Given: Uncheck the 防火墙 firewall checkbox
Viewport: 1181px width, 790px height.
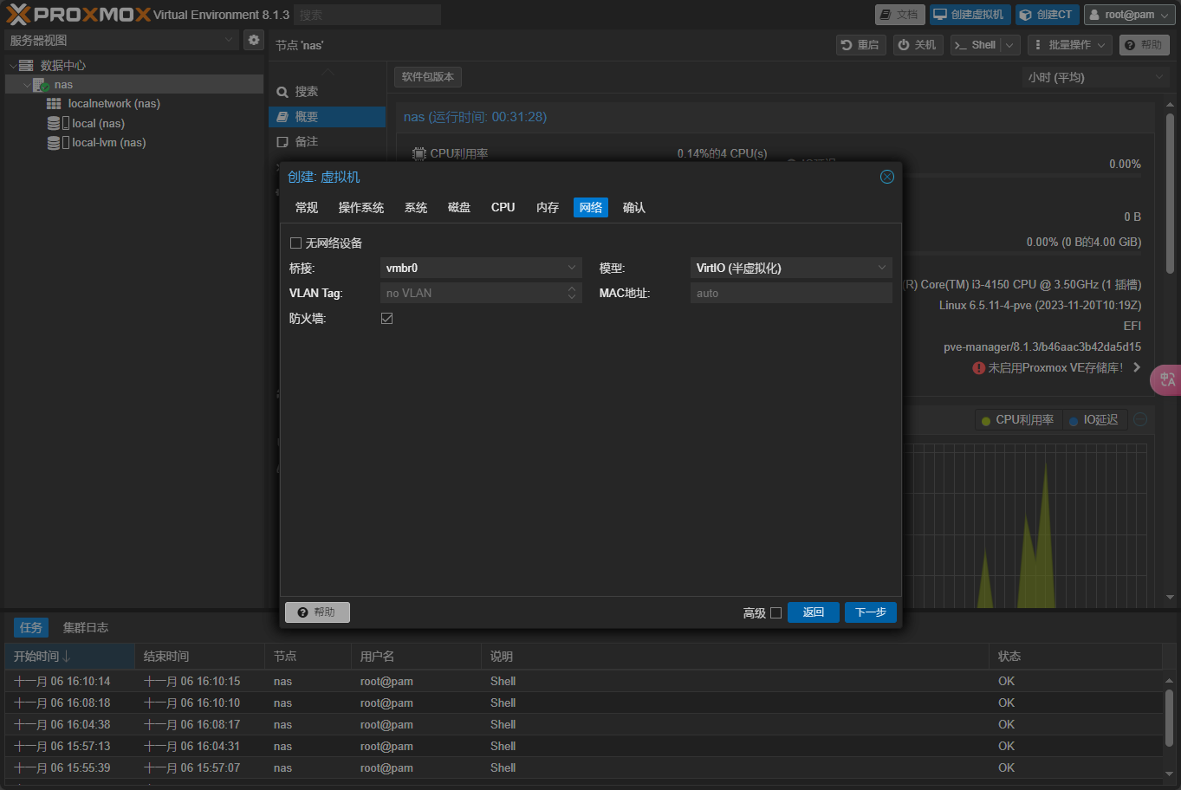Looking at the screenshot, I should 387,319.
